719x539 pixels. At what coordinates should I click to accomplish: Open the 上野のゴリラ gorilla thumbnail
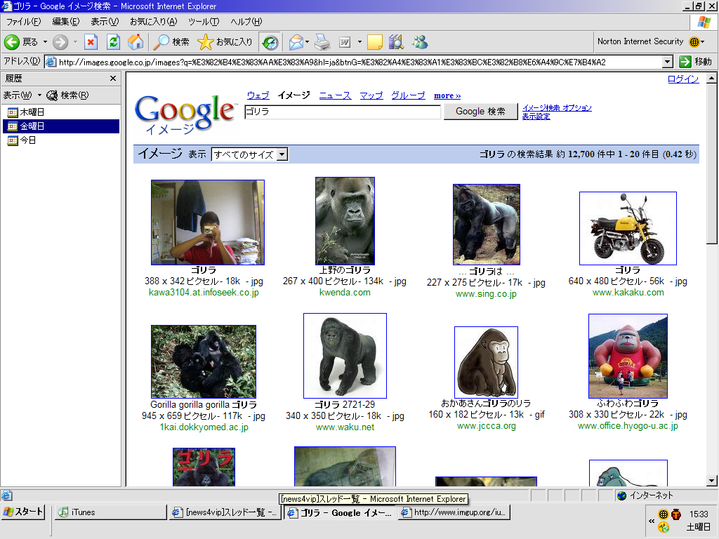[345, 221]
